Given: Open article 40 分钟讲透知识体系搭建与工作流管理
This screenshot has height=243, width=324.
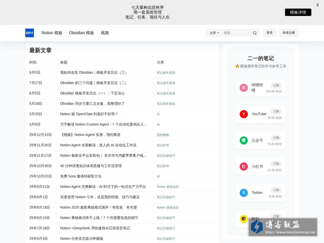Looking at the screenshot, I should click(x=91, y=166).
